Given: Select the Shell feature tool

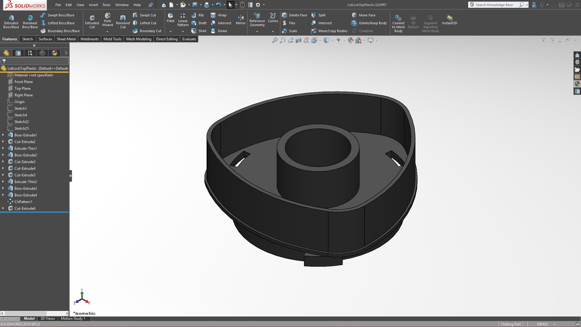Looking at the screenshot, I should point(199,31).
